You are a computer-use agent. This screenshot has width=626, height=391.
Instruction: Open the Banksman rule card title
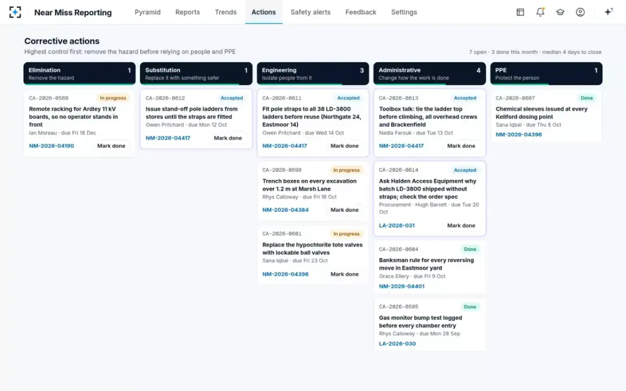coord(427,264)
